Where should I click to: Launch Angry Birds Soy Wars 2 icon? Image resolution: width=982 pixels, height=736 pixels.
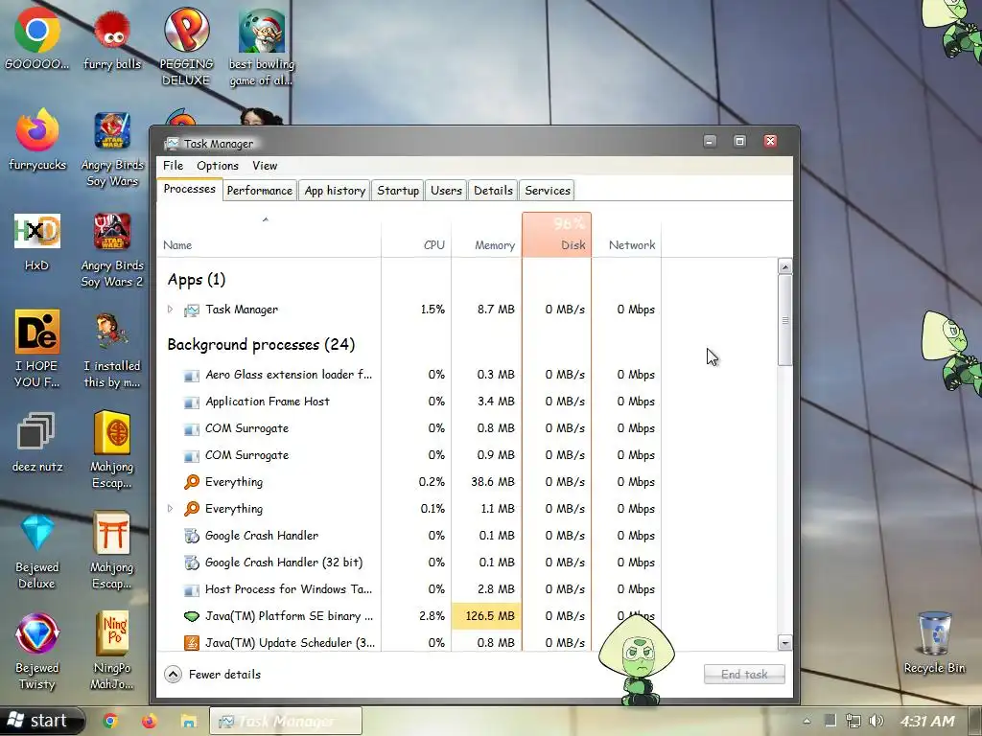coord(112,249)
